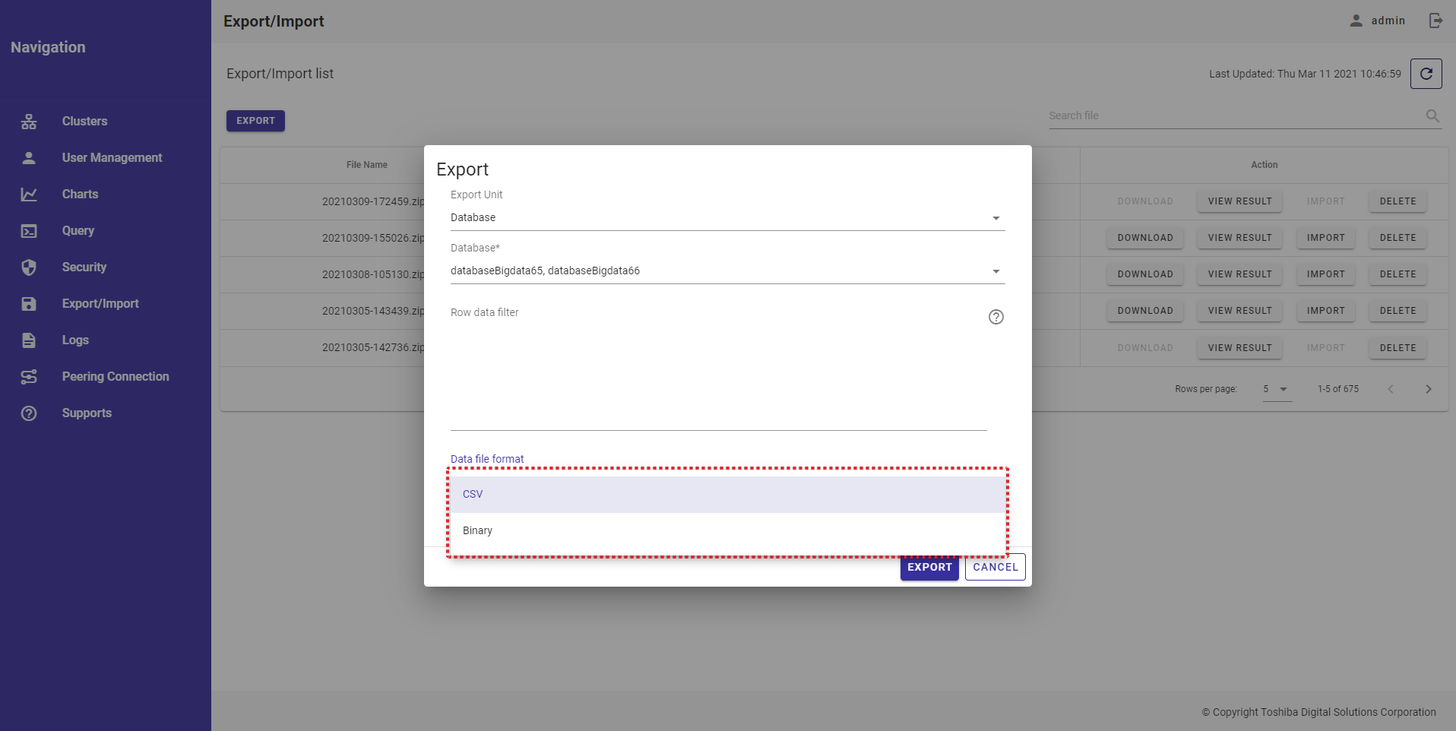Open the Security section
Viewport: 1456px width, 731px height.
click(x=84, y=267)
